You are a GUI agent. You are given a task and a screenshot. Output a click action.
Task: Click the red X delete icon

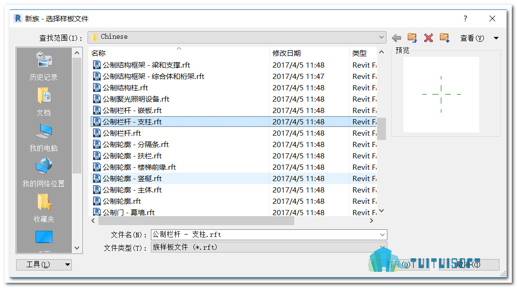[428, 38]
